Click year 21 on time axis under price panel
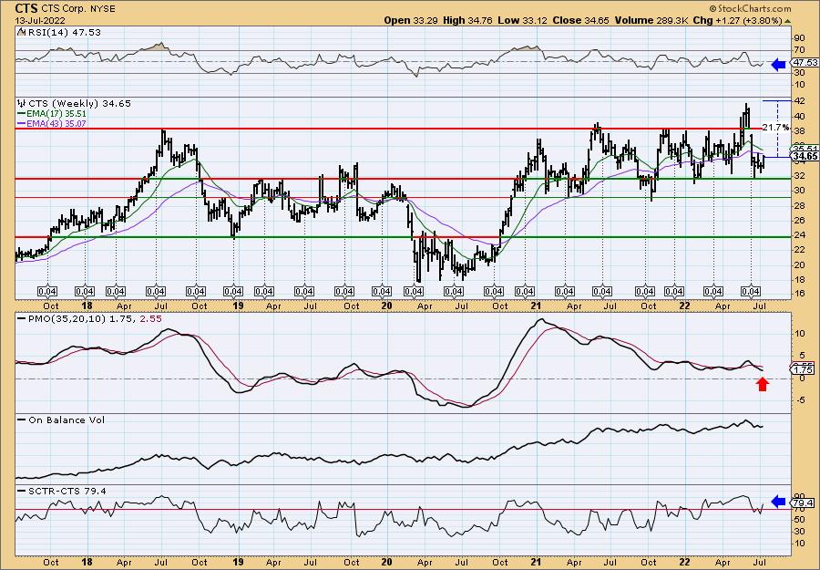 click(535, 306)
